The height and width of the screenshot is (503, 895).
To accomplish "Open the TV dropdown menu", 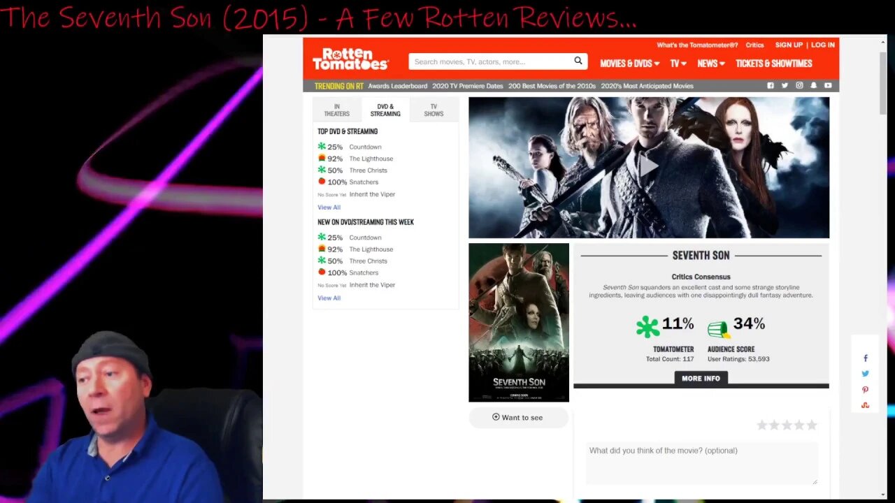I will (678, 63).
